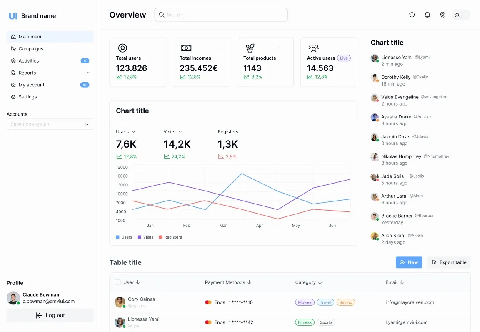
Task: Click the search field in header
Action: click(221, 15)
